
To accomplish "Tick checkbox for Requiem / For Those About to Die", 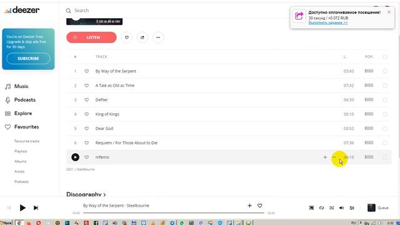I will tap(385, 143).
